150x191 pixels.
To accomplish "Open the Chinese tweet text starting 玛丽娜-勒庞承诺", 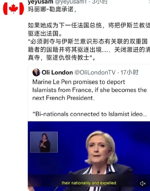I will pos(52,9).
